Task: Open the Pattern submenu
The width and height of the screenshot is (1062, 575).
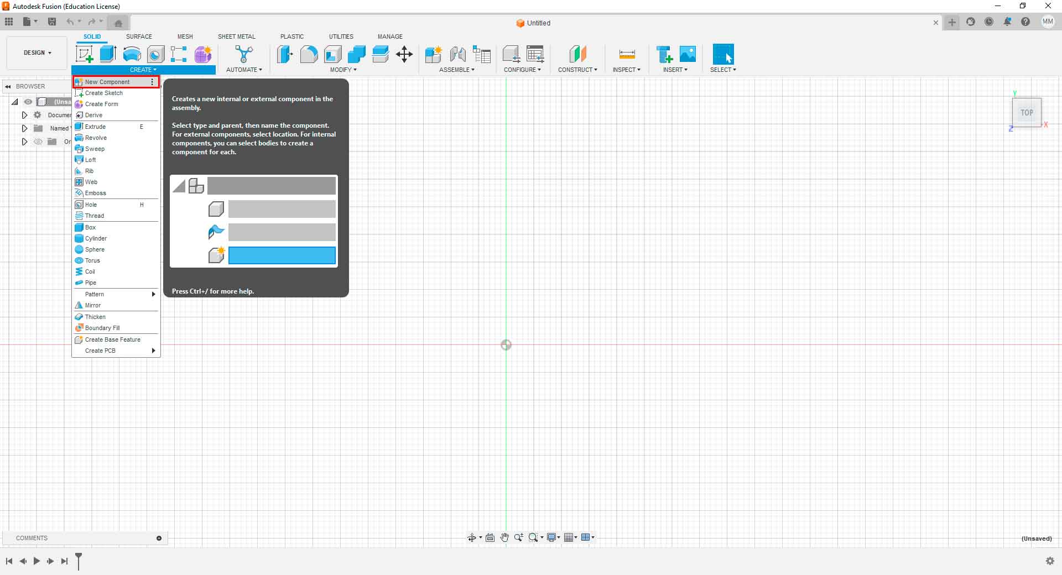Action: [116, 294]
